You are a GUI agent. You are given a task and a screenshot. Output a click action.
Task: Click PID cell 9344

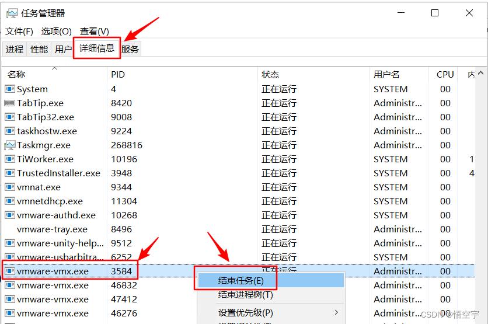121,187
